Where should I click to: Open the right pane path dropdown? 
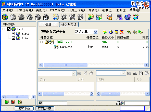(123, 73)
